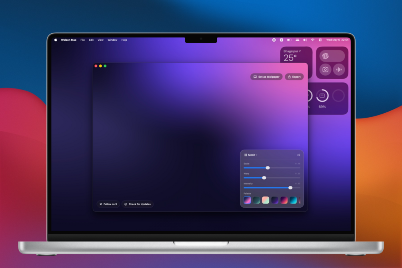Select the peach-mint pastel palette swatch

click(x=266, y=200)
